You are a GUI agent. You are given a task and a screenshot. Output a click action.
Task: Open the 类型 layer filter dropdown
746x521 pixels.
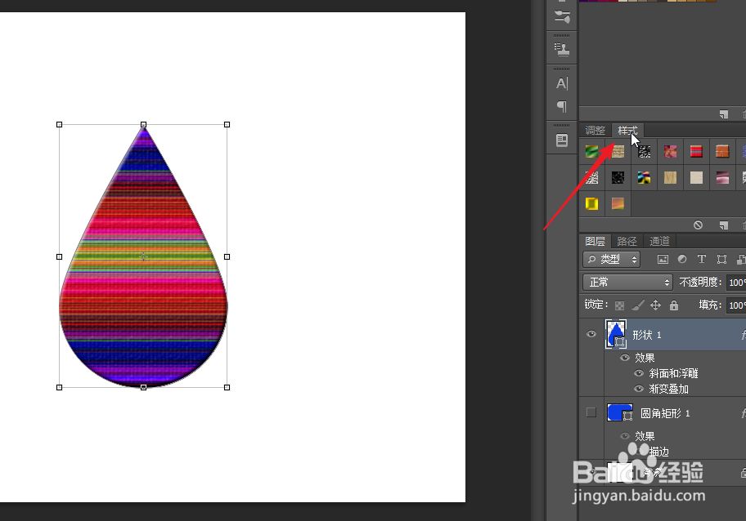tap(611, 260)
